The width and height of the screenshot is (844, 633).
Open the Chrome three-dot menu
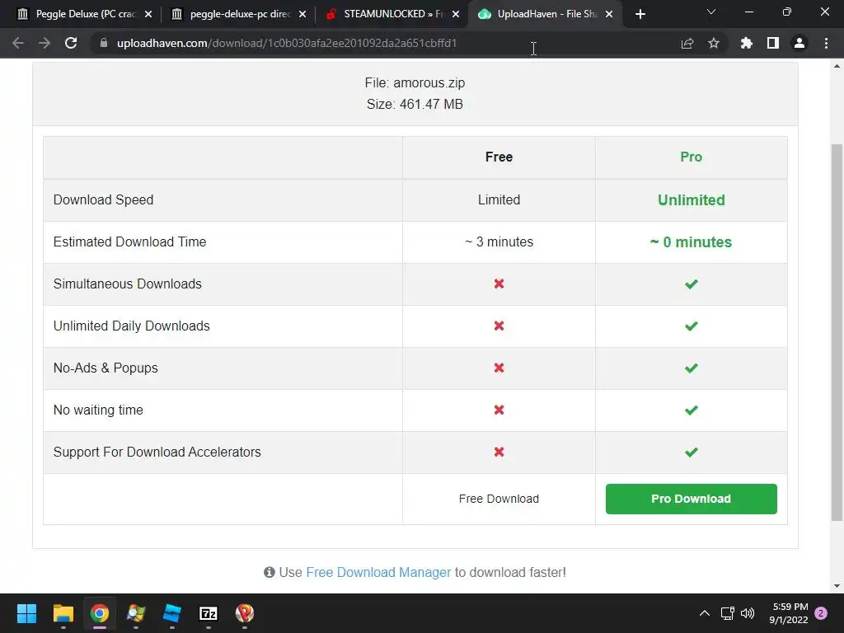[x=826, y=43]
